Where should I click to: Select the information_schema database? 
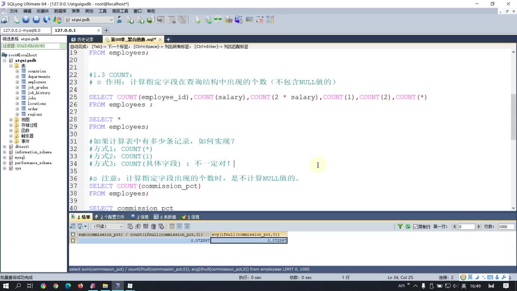tap(33, 152)
